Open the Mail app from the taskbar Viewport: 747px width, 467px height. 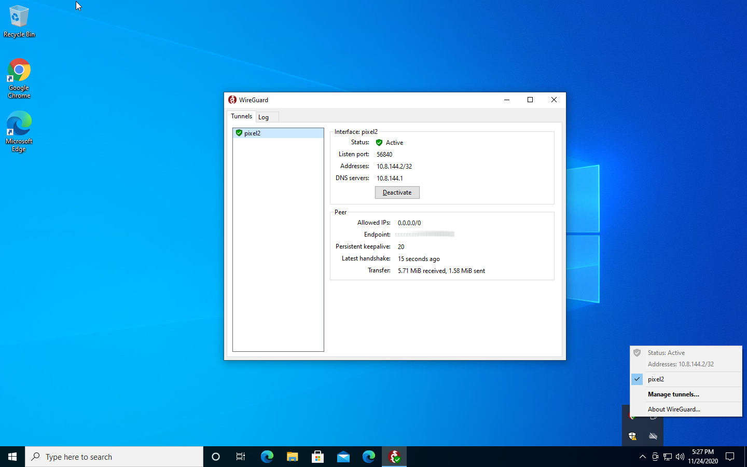(343, 457)
